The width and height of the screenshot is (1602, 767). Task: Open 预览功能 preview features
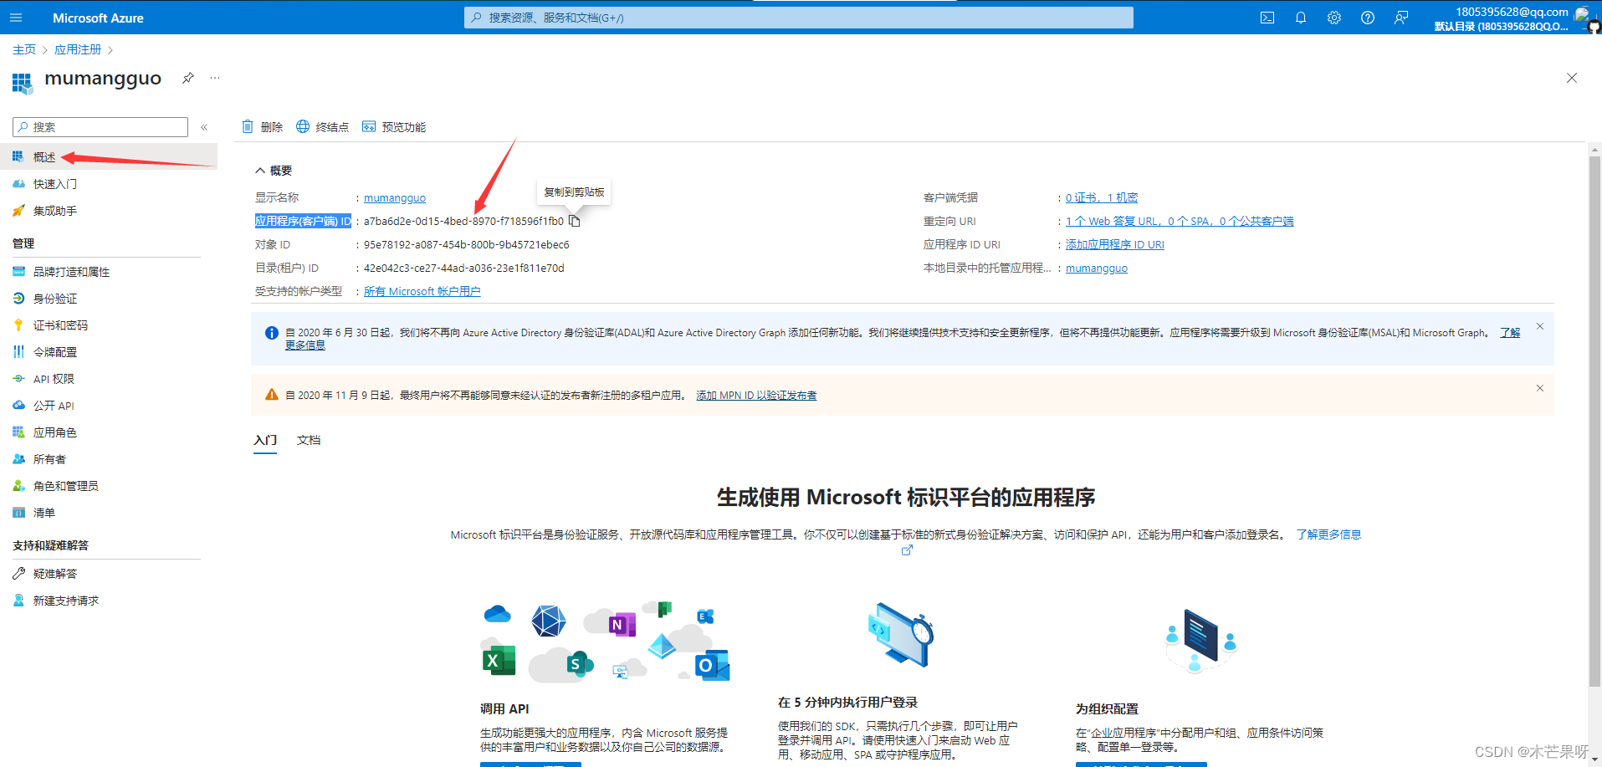point(394,127)
